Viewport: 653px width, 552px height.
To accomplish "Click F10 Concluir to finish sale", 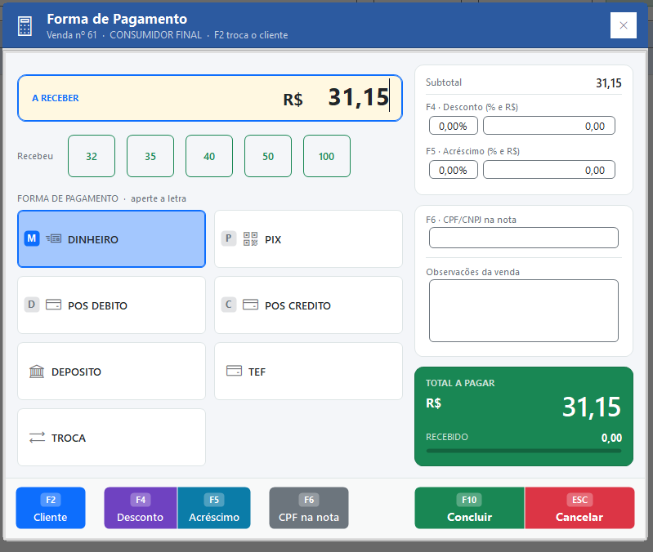I will 469,508.
